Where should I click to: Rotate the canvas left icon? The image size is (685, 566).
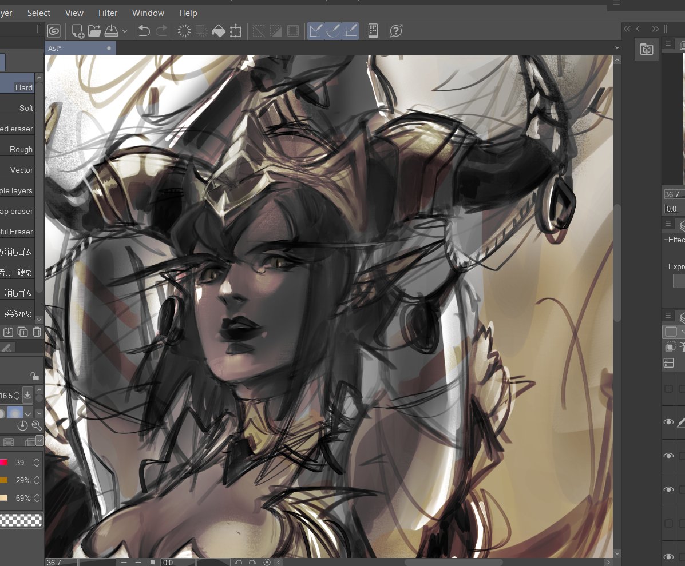238,562
